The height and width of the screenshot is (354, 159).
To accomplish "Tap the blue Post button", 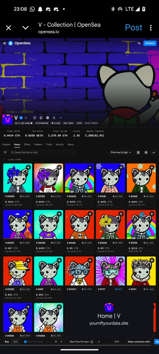I will [x=134, y=27].
